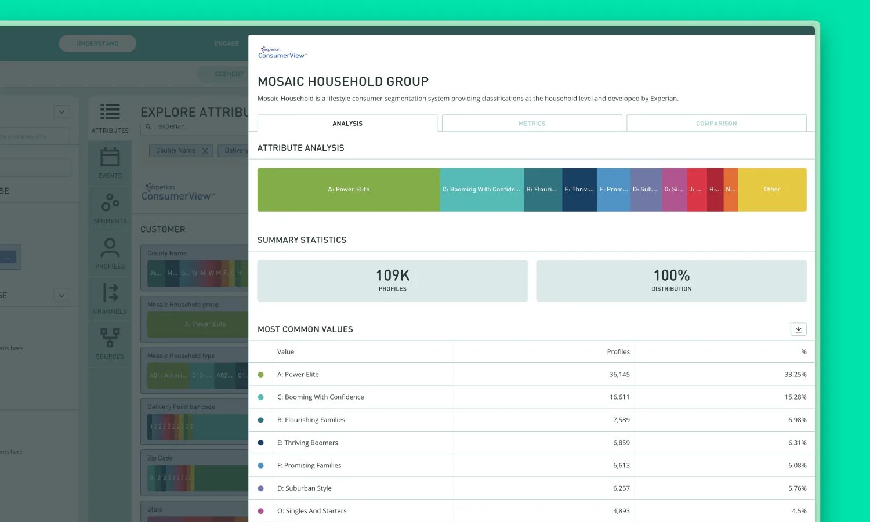The height and width of the screenshot is (522, 870).
Task: Click the magenta dot beside Singles And Starters
Action: point(260,511)
